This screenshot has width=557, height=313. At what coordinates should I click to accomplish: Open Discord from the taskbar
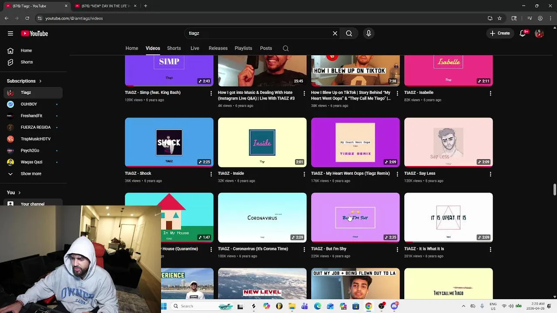click(394, 306)
